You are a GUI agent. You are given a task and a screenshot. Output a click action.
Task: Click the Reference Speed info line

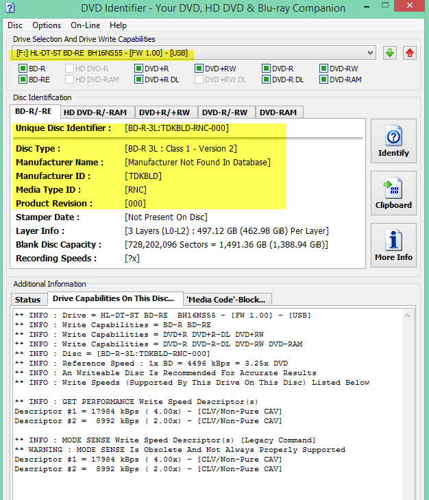pyautogui.click(x=151, y=364)
